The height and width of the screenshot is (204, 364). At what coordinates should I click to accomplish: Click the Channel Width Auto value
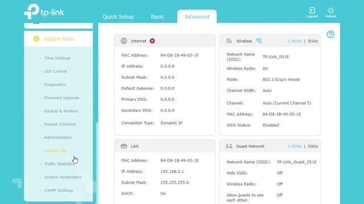click(x=267, y=91)
